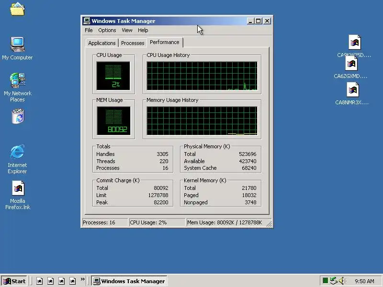Viewport: 383px width, 287px height.
Task: Click 'Mem Usage: 80092K / 1278788K' status text
Action: [x=225, y=222]
